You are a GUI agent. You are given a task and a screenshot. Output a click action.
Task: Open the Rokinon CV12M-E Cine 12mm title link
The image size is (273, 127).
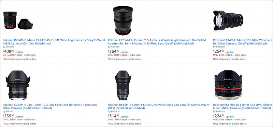(x=50, y=107)
